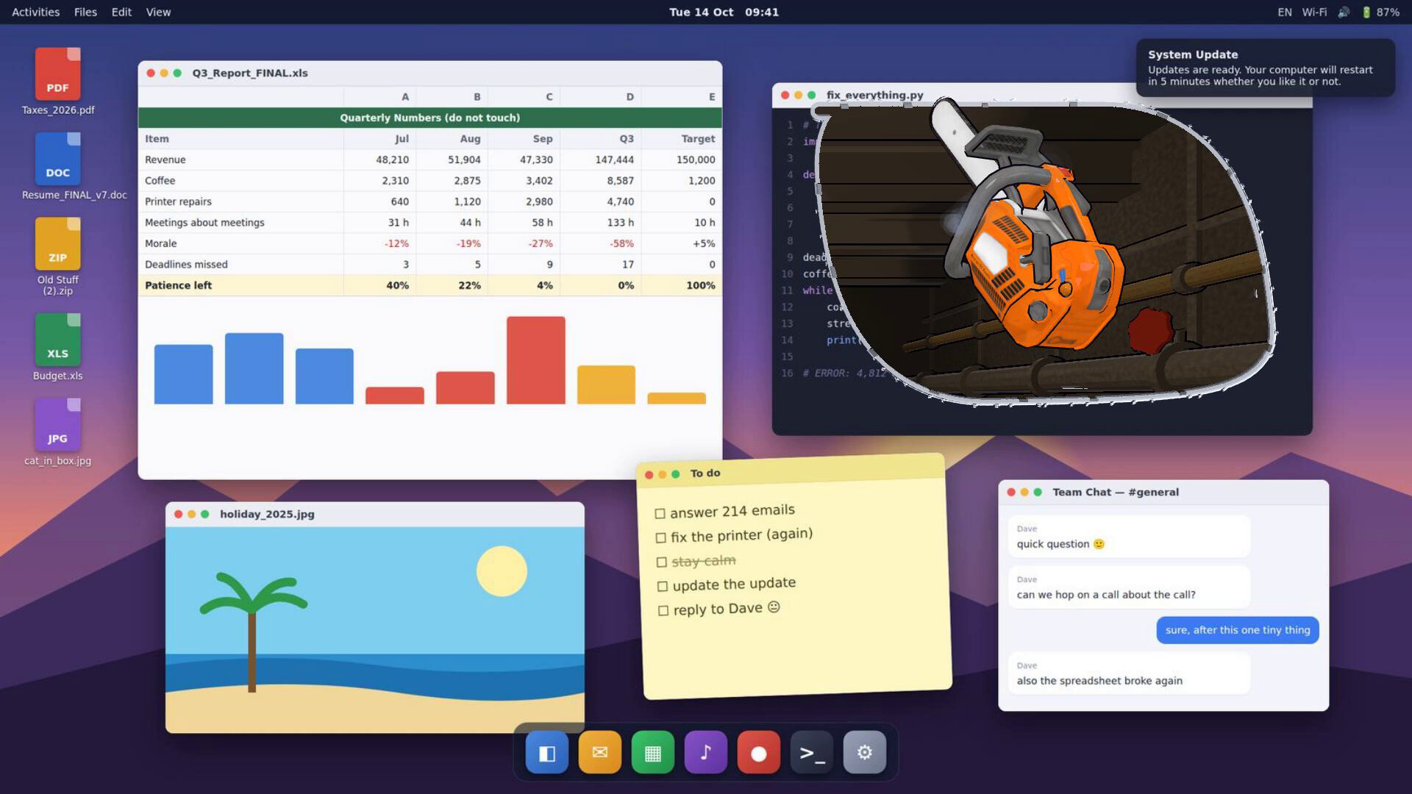
Task: Click the Wi-Fi status in top bar
Action: (x=1314, y=12)
